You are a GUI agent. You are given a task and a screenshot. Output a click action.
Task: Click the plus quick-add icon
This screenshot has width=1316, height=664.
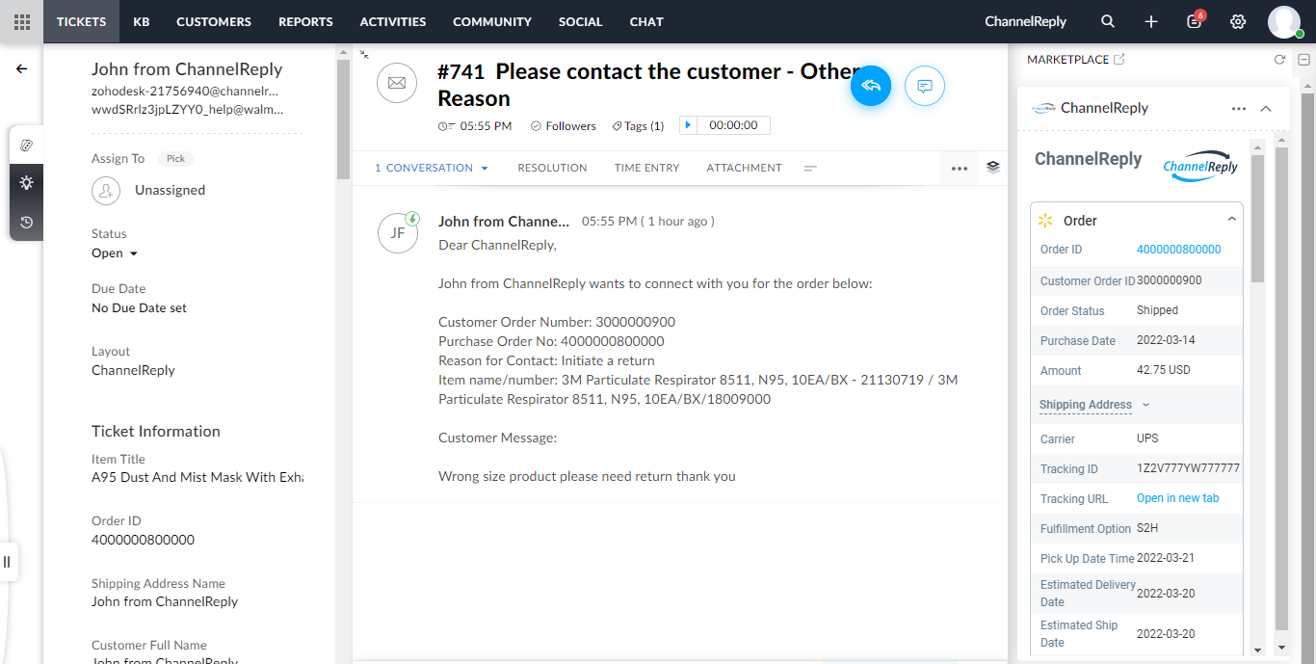1151,21
